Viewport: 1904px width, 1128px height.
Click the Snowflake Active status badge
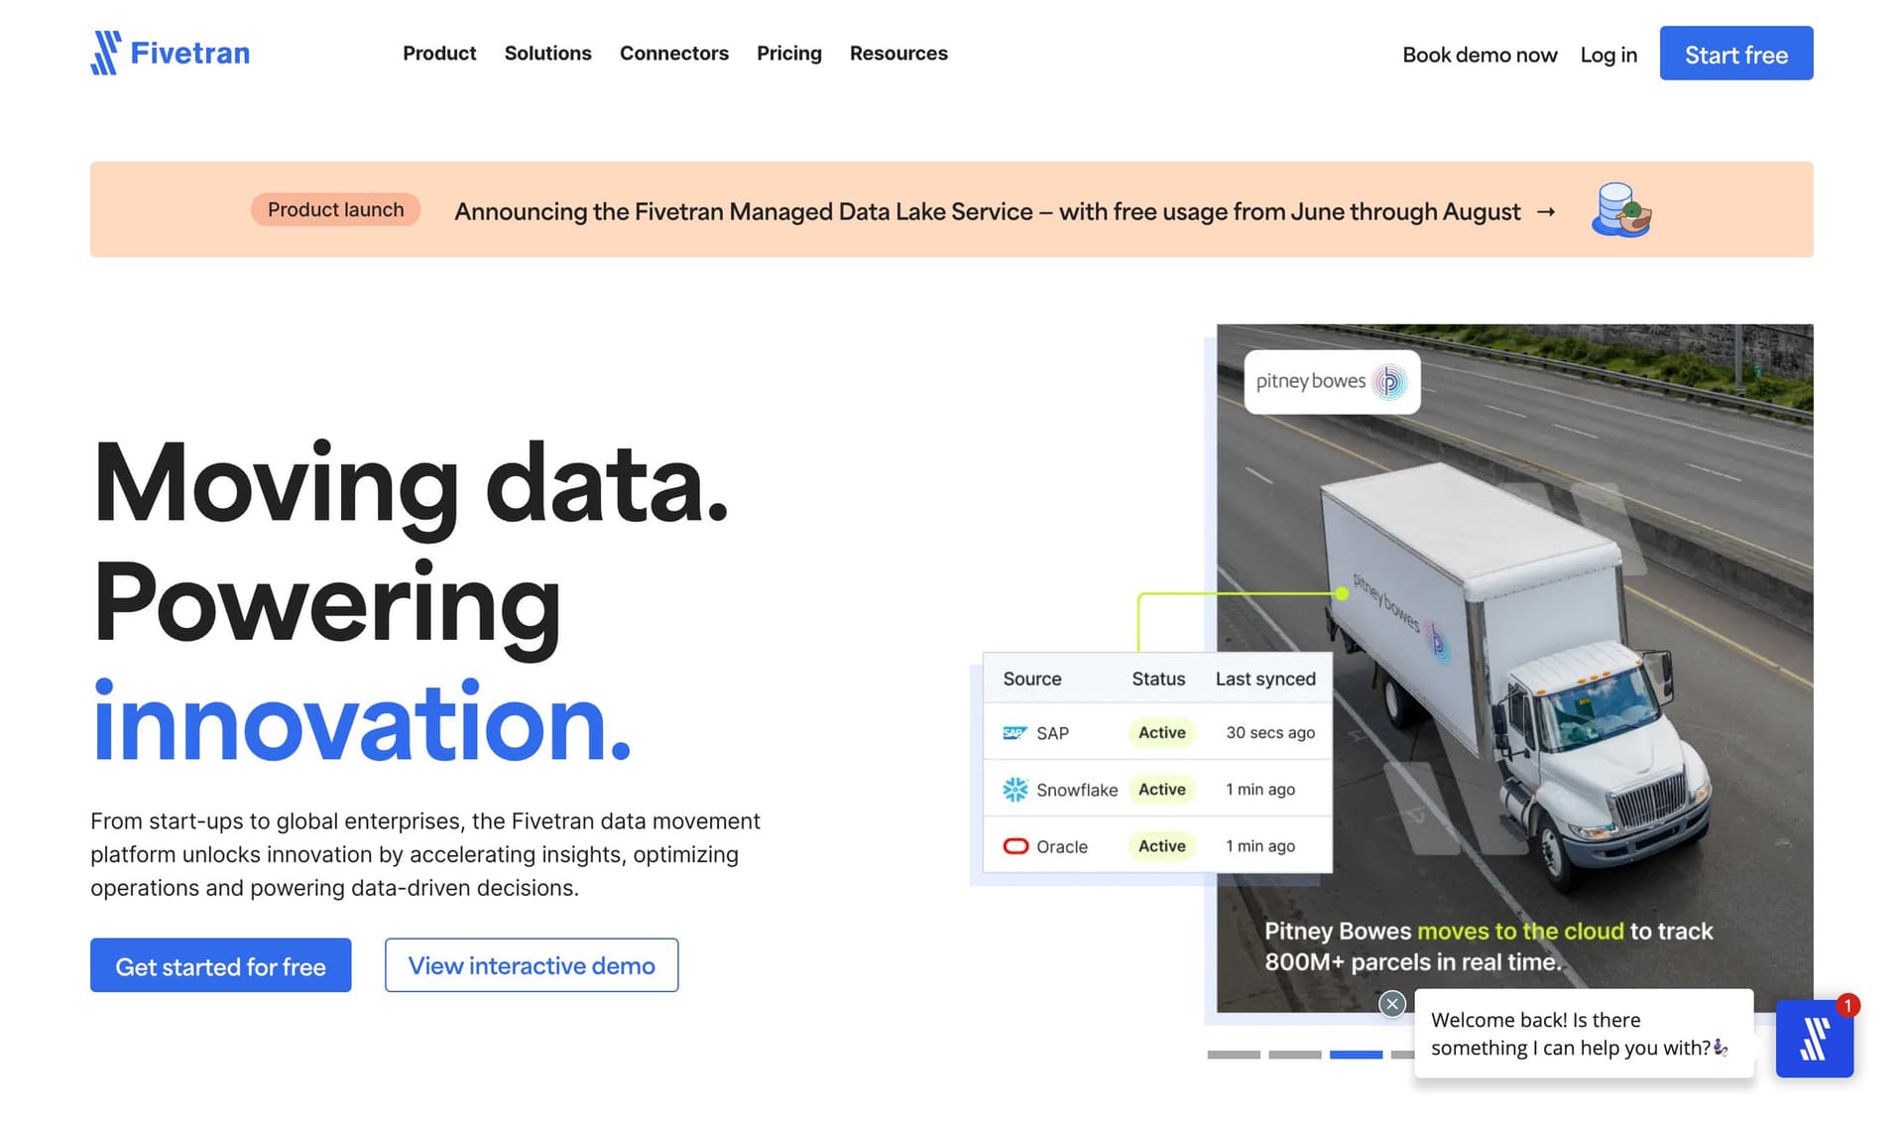[x=1161, y=790]
